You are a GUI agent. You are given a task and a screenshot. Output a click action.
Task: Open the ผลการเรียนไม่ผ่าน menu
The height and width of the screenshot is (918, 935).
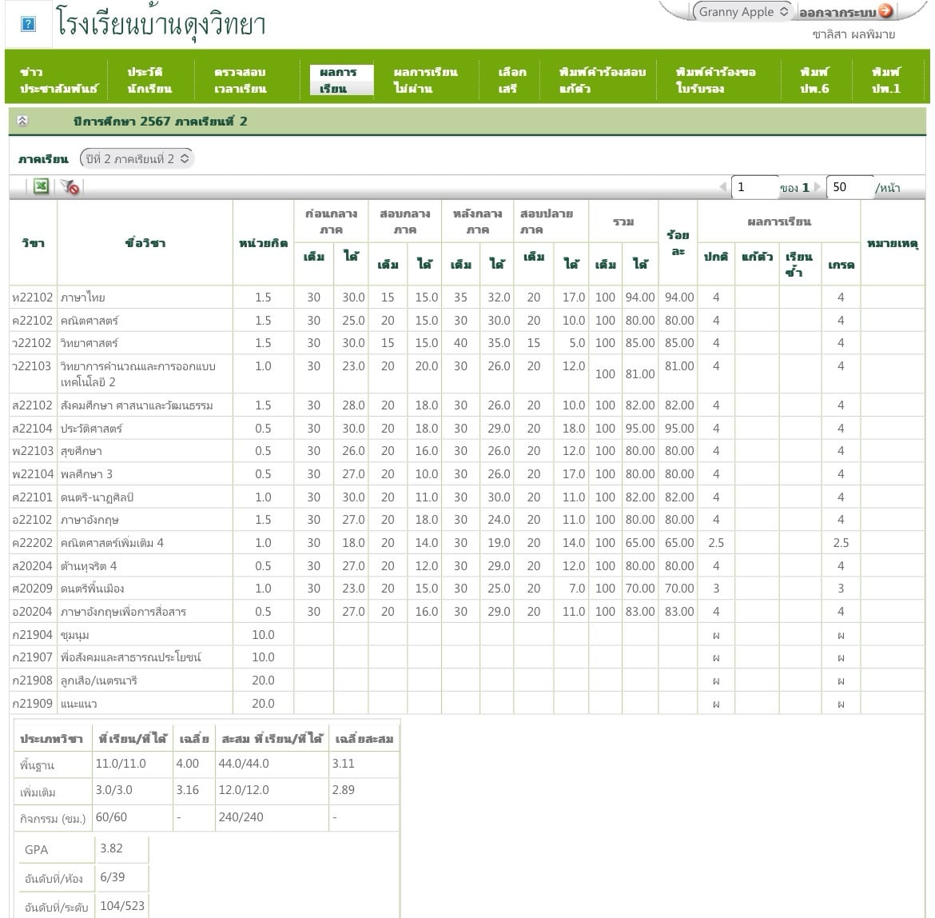coord(425,80)
